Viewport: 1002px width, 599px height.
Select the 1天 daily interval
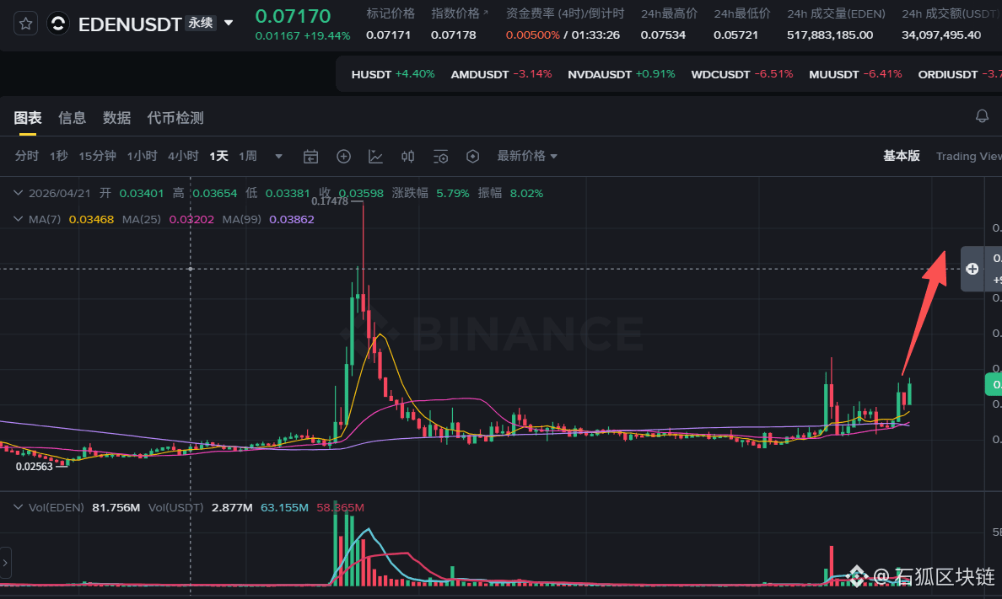pyautogui.click(x=218, y=156)
